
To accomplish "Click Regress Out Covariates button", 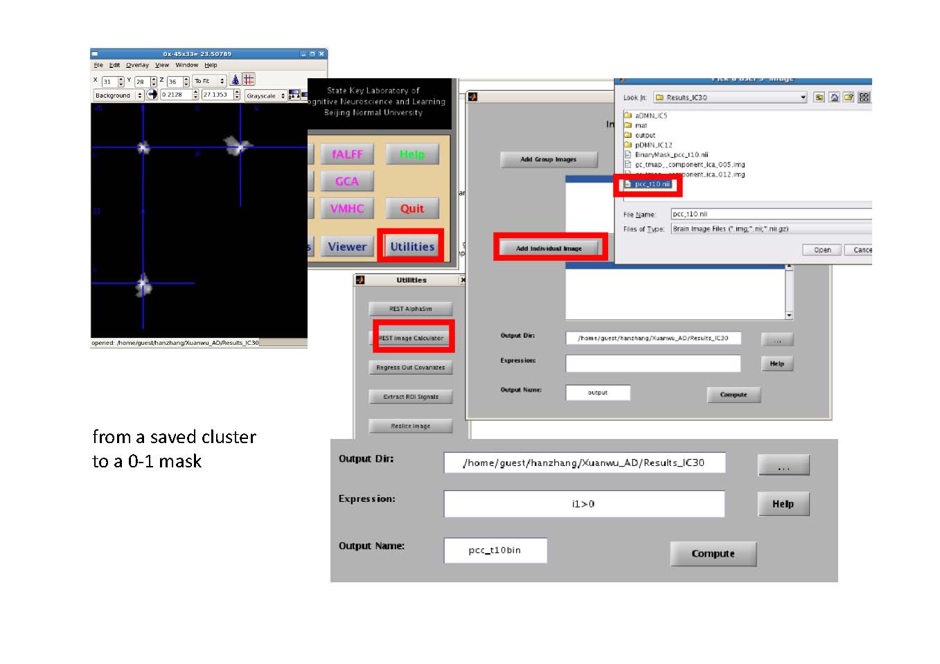I will tap(411, 367).
